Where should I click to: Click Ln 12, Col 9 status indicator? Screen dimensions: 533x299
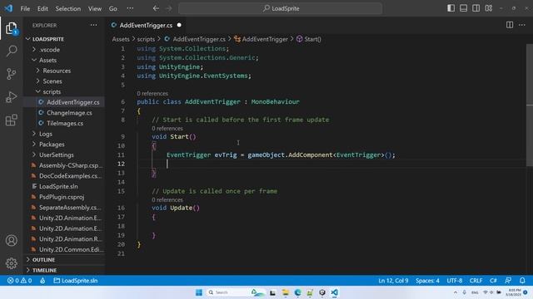coord(393,281)
